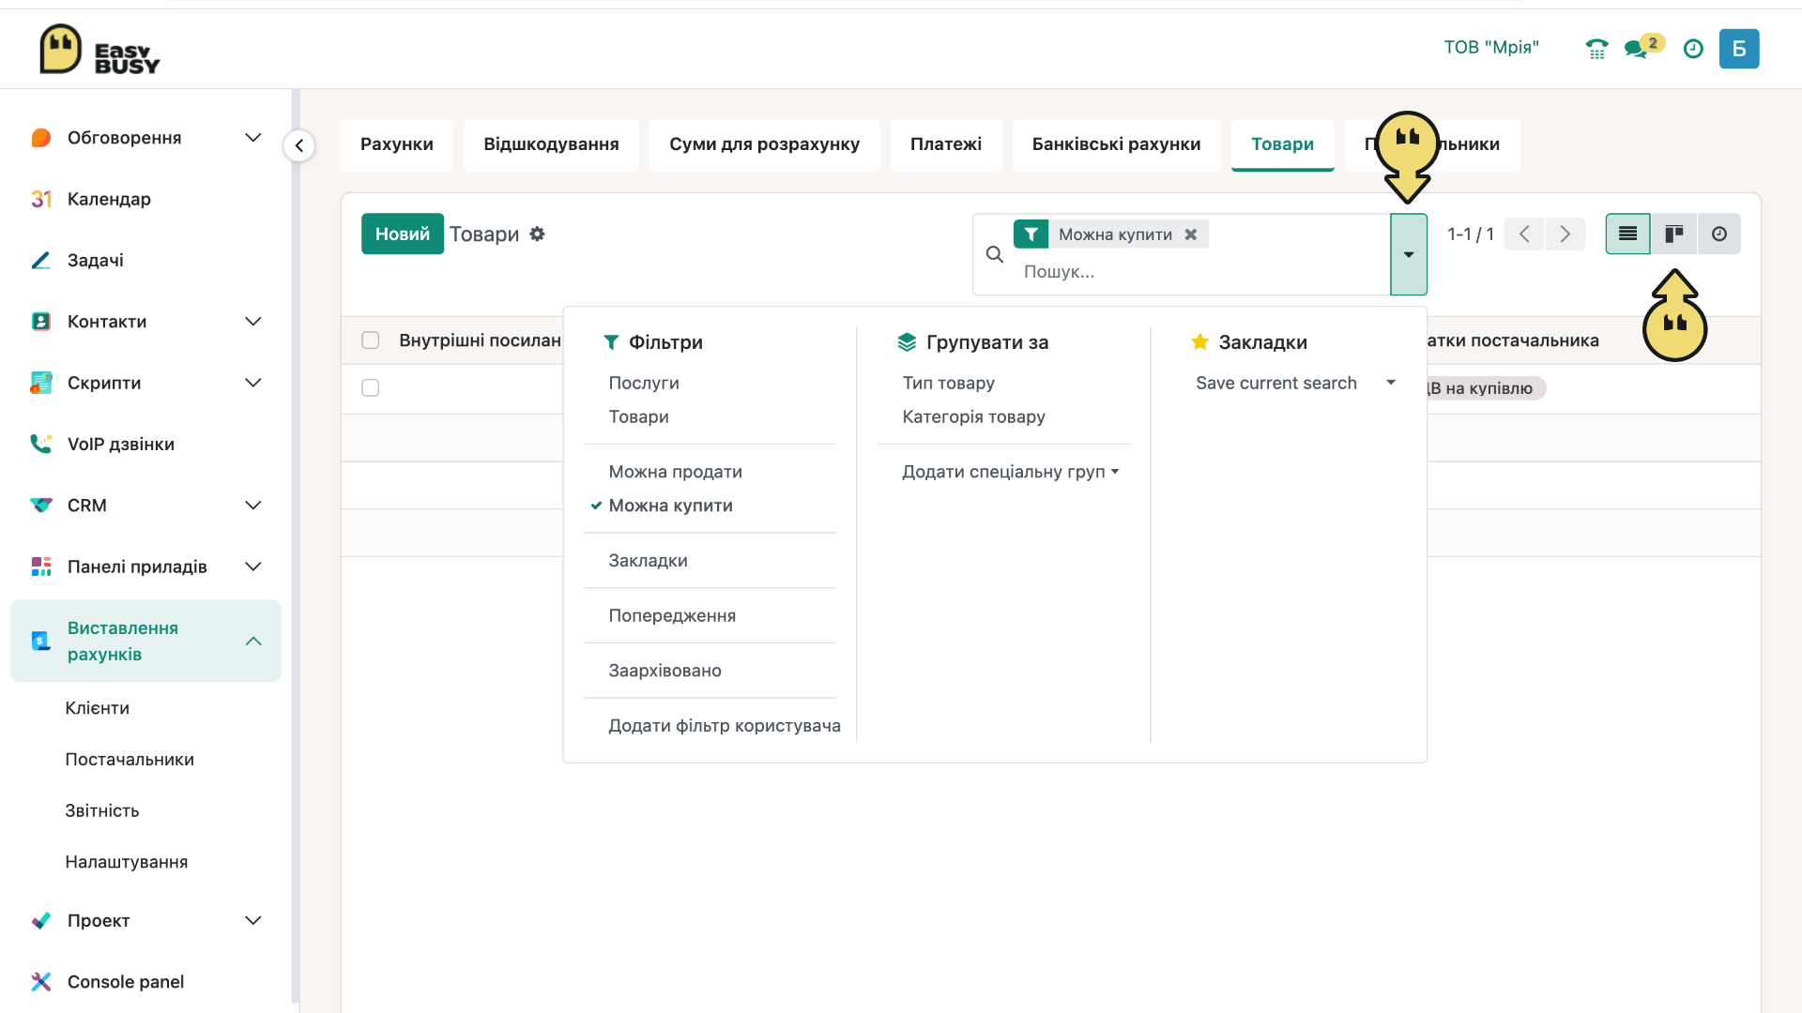Expand the Обговорення sidebar section

252,138
